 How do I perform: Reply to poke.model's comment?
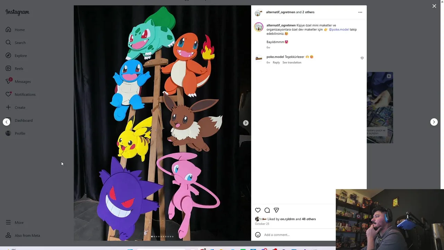[276, 62]
